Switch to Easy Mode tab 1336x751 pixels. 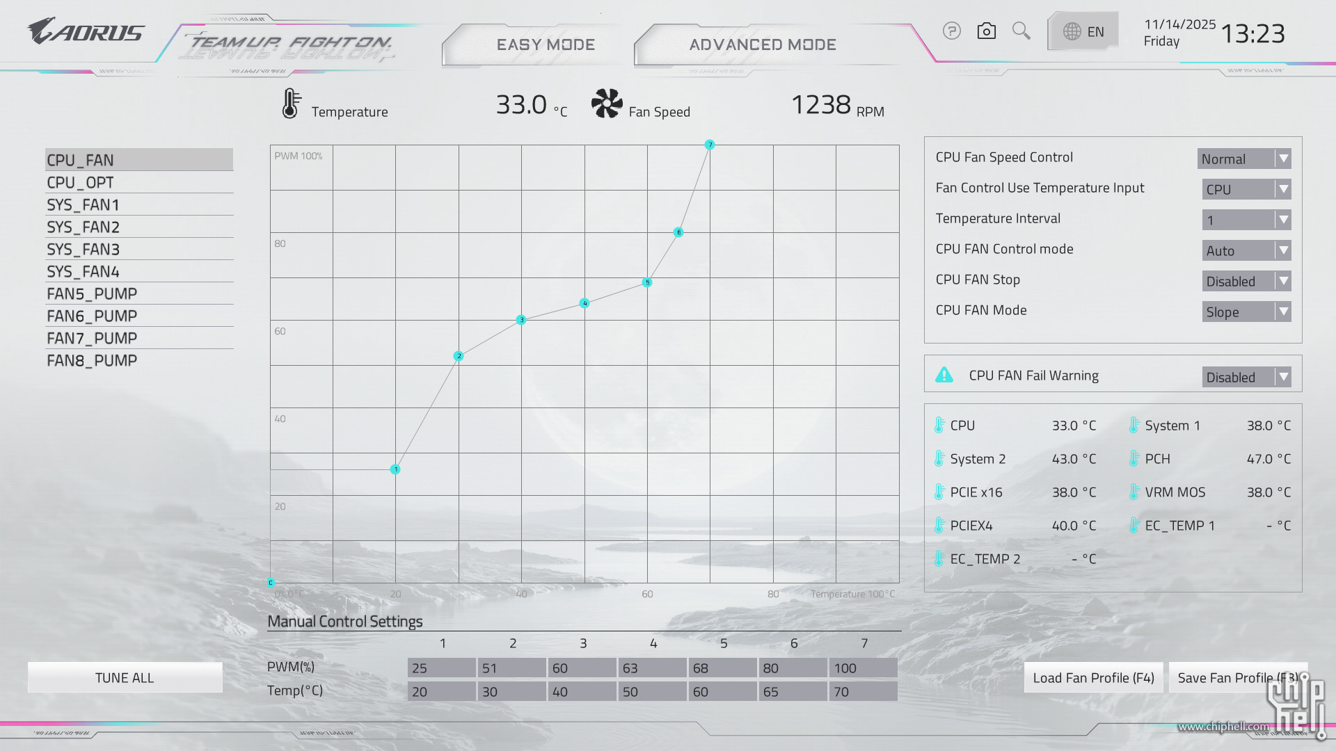(546, 45)
